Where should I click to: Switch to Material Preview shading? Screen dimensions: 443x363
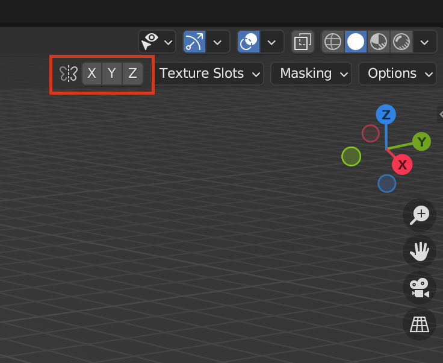pyautogui.click(x=378, y=42)
